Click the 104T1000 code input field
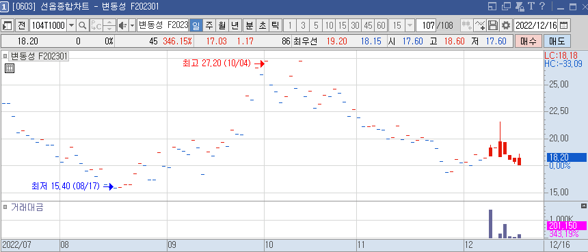588x252 pixels. (49, 25)
